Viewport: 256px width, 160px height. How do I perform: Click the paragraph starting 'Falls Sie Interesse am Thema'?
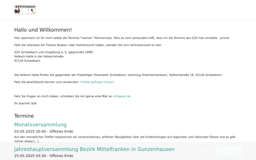coord(88,45)
